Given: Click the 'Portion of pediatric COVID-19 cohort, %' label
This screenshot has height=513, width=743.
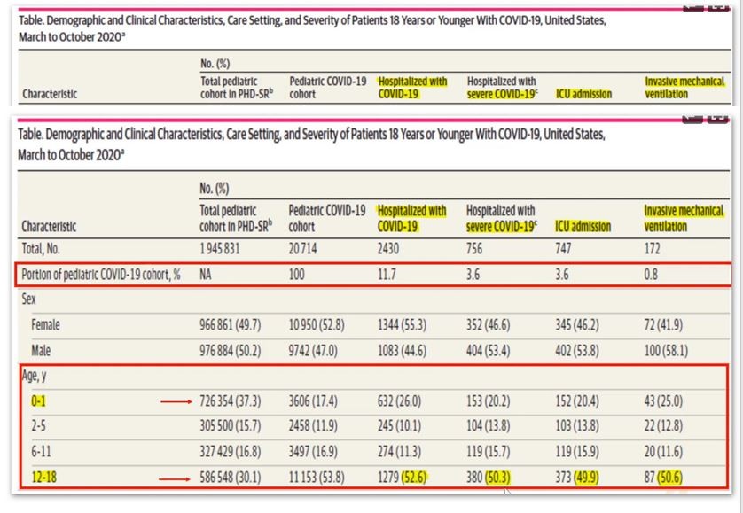Looking at the screenshot, I should click(102, 275).
